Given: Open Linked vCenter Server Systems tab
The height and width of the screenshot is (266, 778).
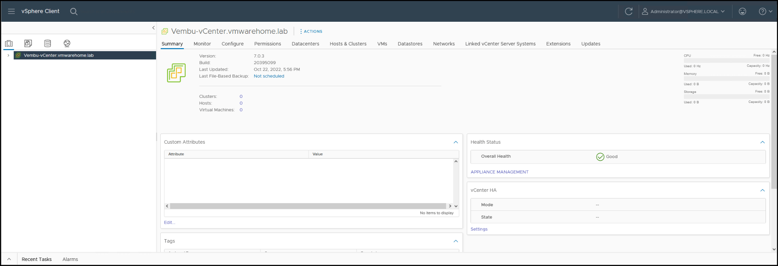Looking at the screenshot, I should [501, 44].
